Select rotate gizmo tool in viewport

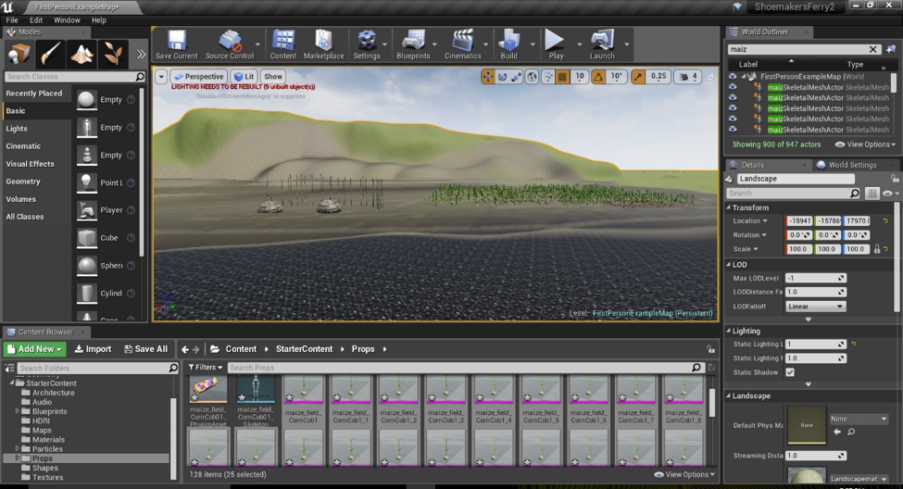pos(502,77)
